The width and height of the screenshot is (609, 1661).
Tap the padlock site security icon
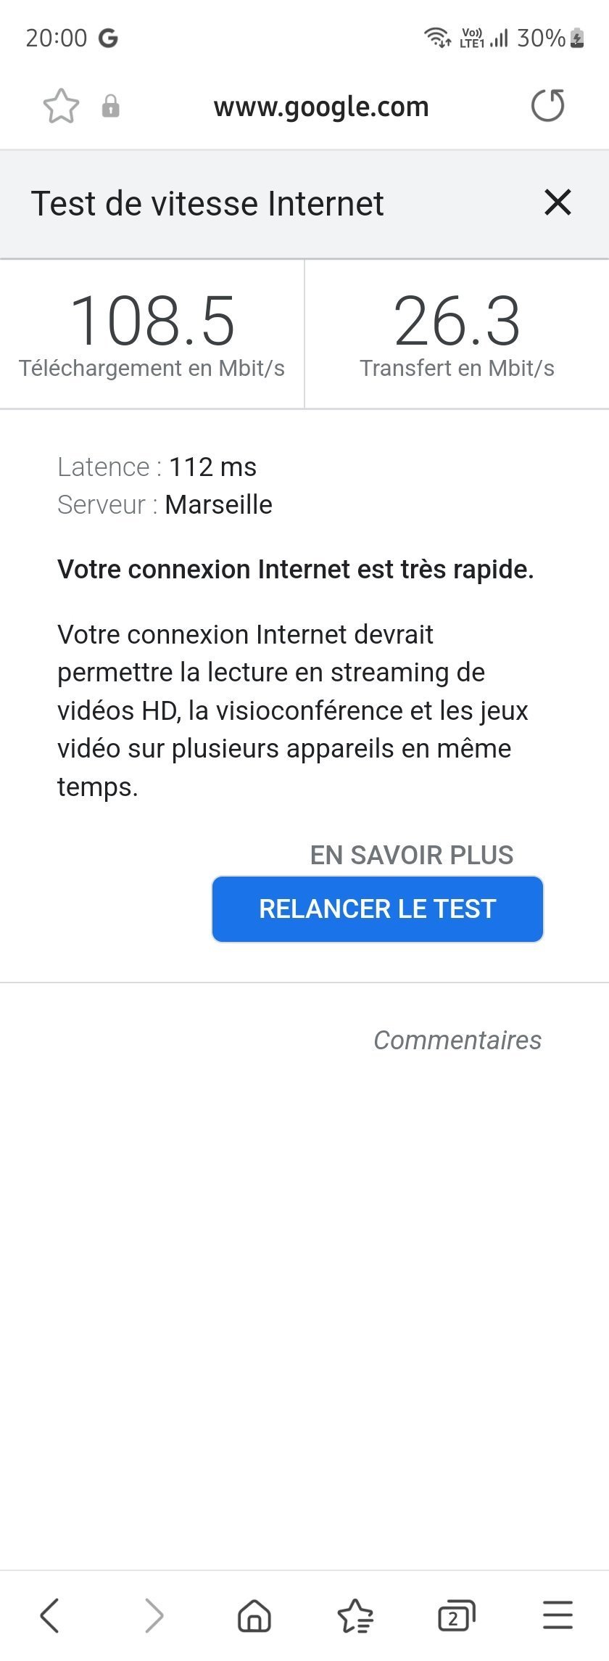click(x=110, y=106)
